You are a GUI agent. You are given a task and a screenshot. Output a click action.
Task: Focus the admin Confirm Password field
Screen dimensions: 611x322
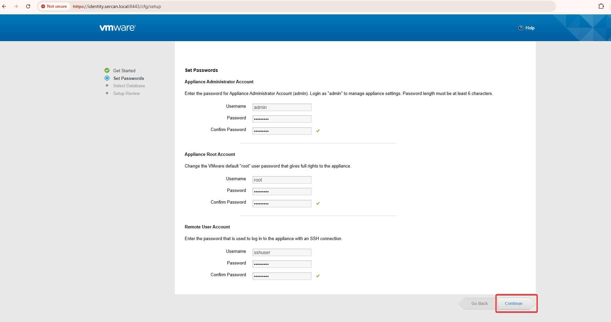point(282,131)
